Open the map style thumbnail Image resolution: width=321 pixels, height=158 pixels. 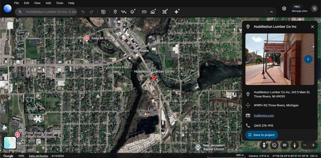point(10,143)
